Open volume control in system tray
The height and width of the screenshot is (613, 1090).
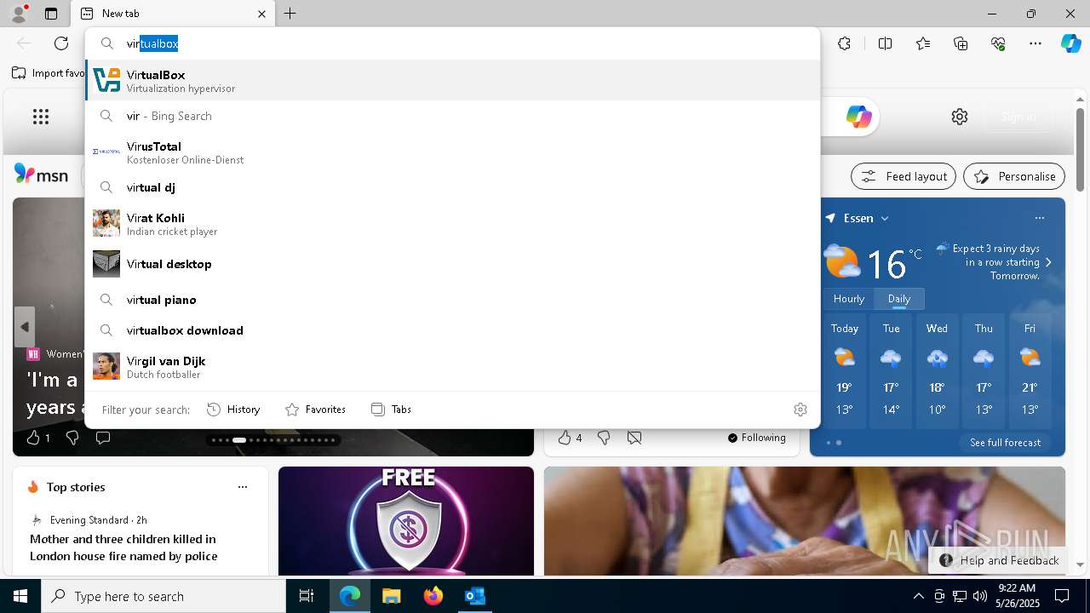979,596
